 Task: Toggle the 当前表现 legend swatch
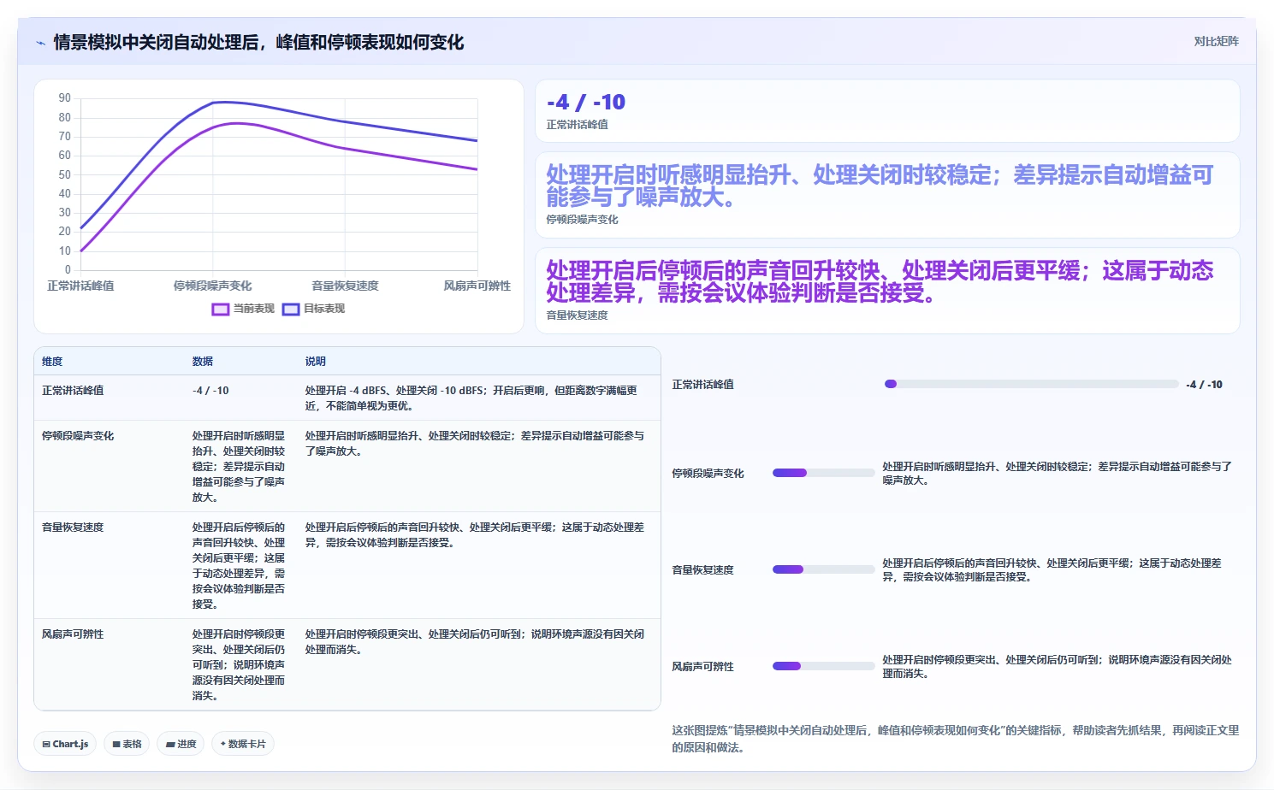221,309
